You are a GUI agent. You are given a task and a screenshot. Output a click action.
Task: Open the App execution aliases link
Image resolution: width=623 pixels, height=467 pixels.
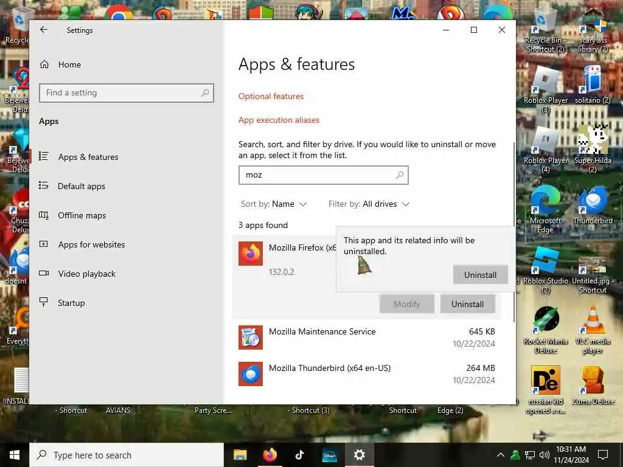279,120
